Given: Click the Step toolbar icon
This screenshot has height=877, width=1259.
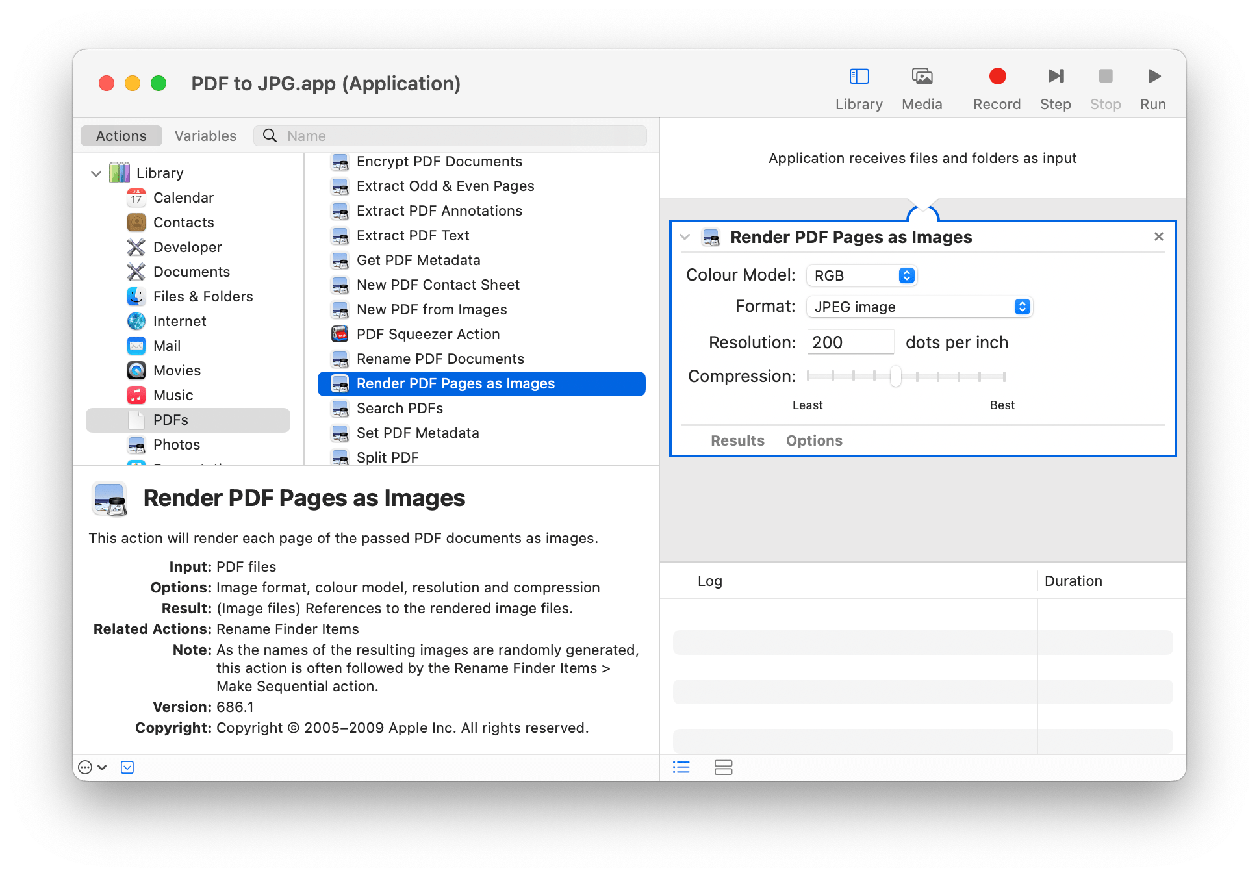Looking at the screenshot, I should [x=1056, y=77].
